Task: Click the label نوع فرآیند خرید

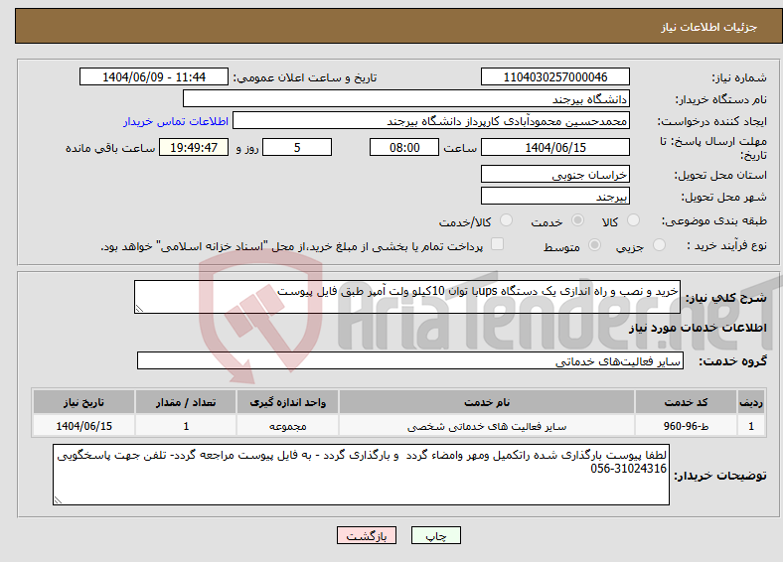Action: (x=726, y=245)
